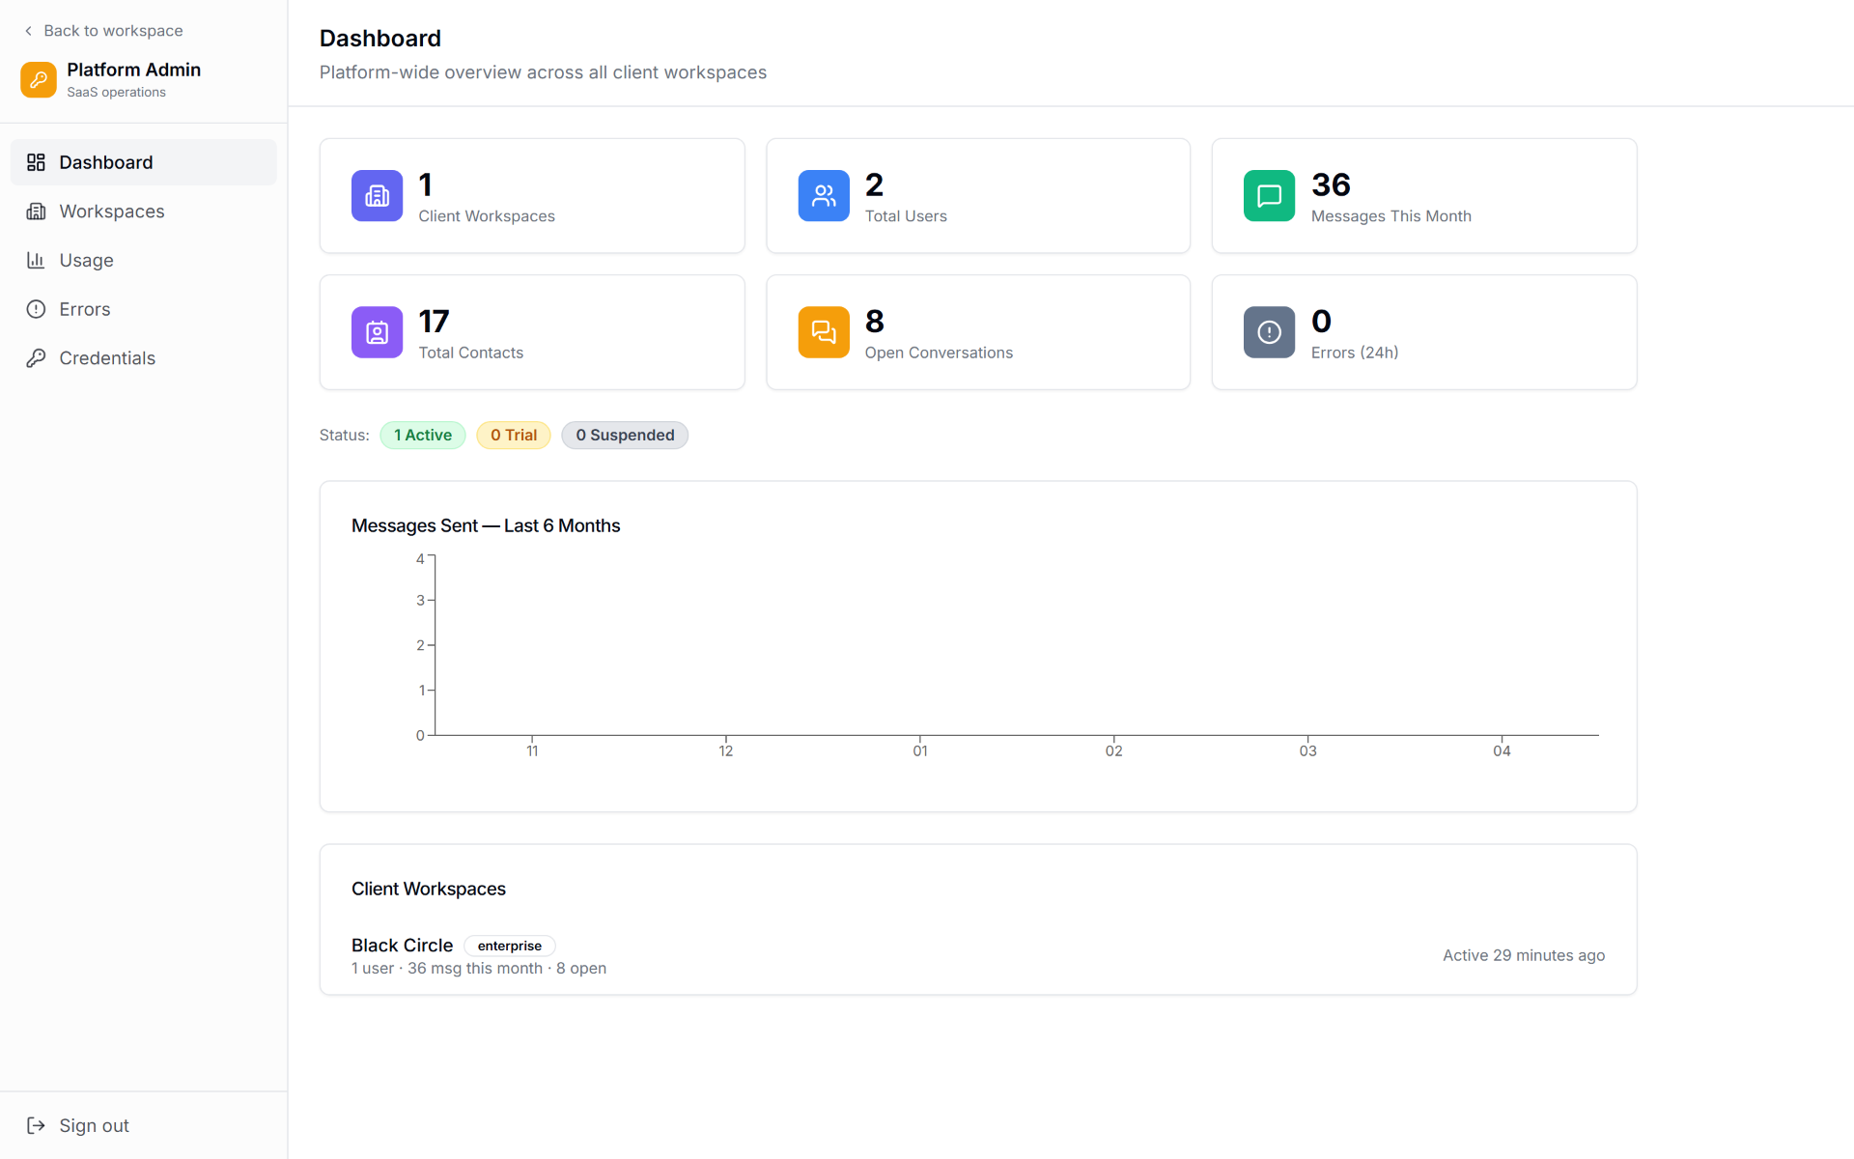Select the 0 Trial status badge
Viewport: 1854px width, 1159px height.
[x=514, y=436]
